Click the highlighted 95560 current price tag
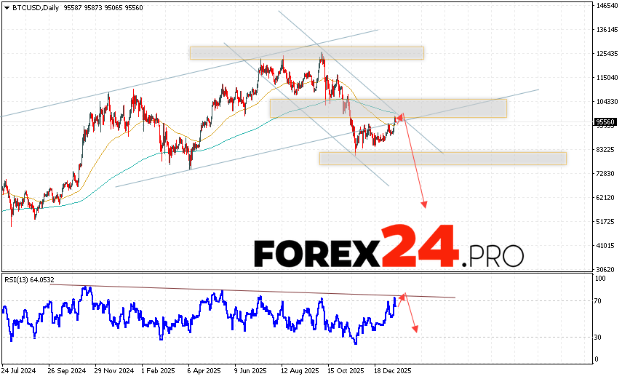 [x=605, y=122]
